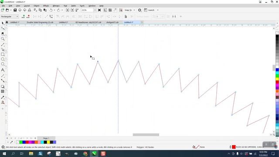Select the Text tool (letter A)

pos(3,70)
